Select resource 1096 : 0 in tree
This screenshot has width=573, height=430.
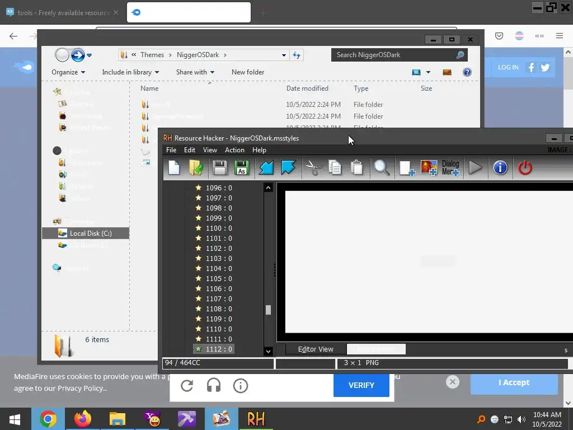tap(219, 188)
